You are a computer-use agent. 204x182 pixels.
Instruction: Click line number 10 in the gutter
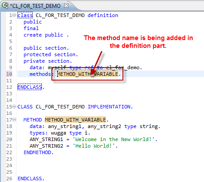pyautogui.click(x=9, y=74)
